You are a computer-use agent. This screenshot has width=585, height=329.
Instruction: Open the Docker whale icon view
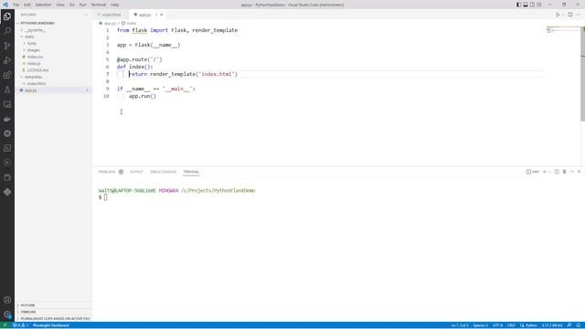click(7, 119)
